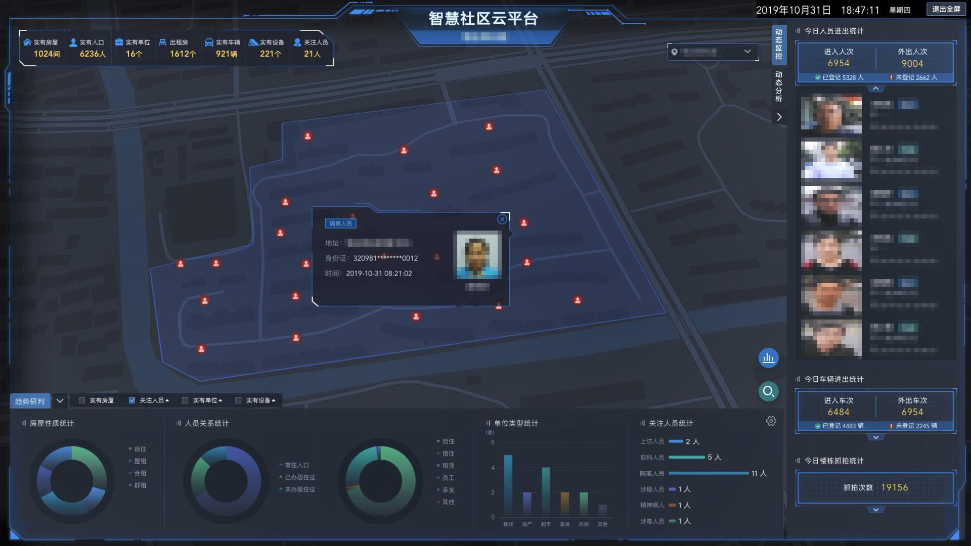Click the blue bar chart round icon
The height and width of the screenshot is (546, 971).
tap(768, 358)
